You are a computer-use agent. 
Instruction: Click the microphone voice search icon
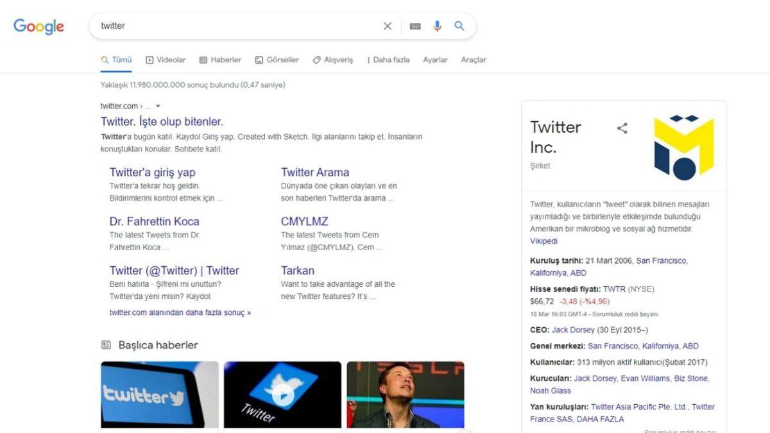tap(437, 26)
